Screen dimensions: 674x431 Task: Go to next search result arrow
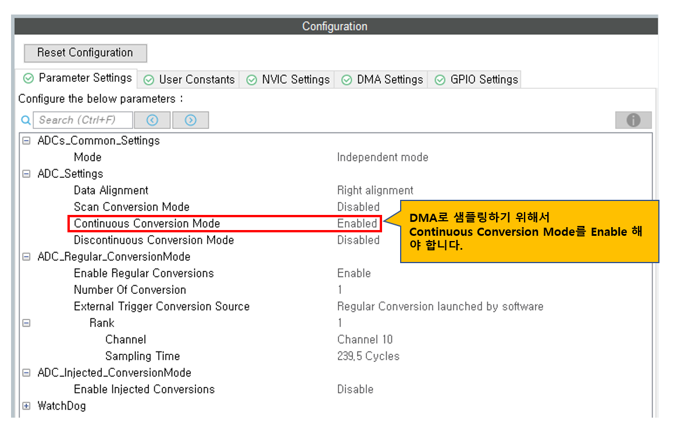pos(190,120)
